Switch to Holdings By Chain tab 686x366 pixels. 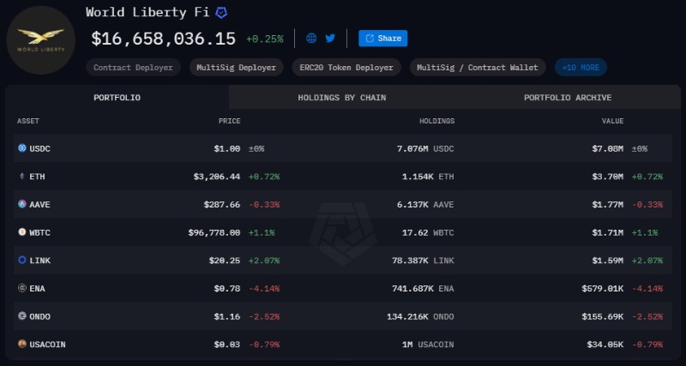coord(341,98)
